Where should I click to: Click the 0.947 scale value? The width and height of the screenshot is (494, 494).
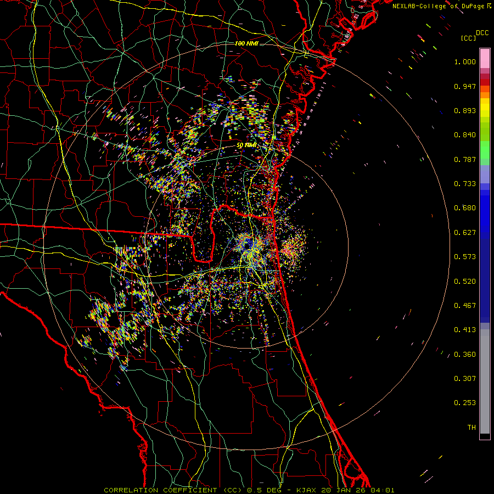(465, 86)
